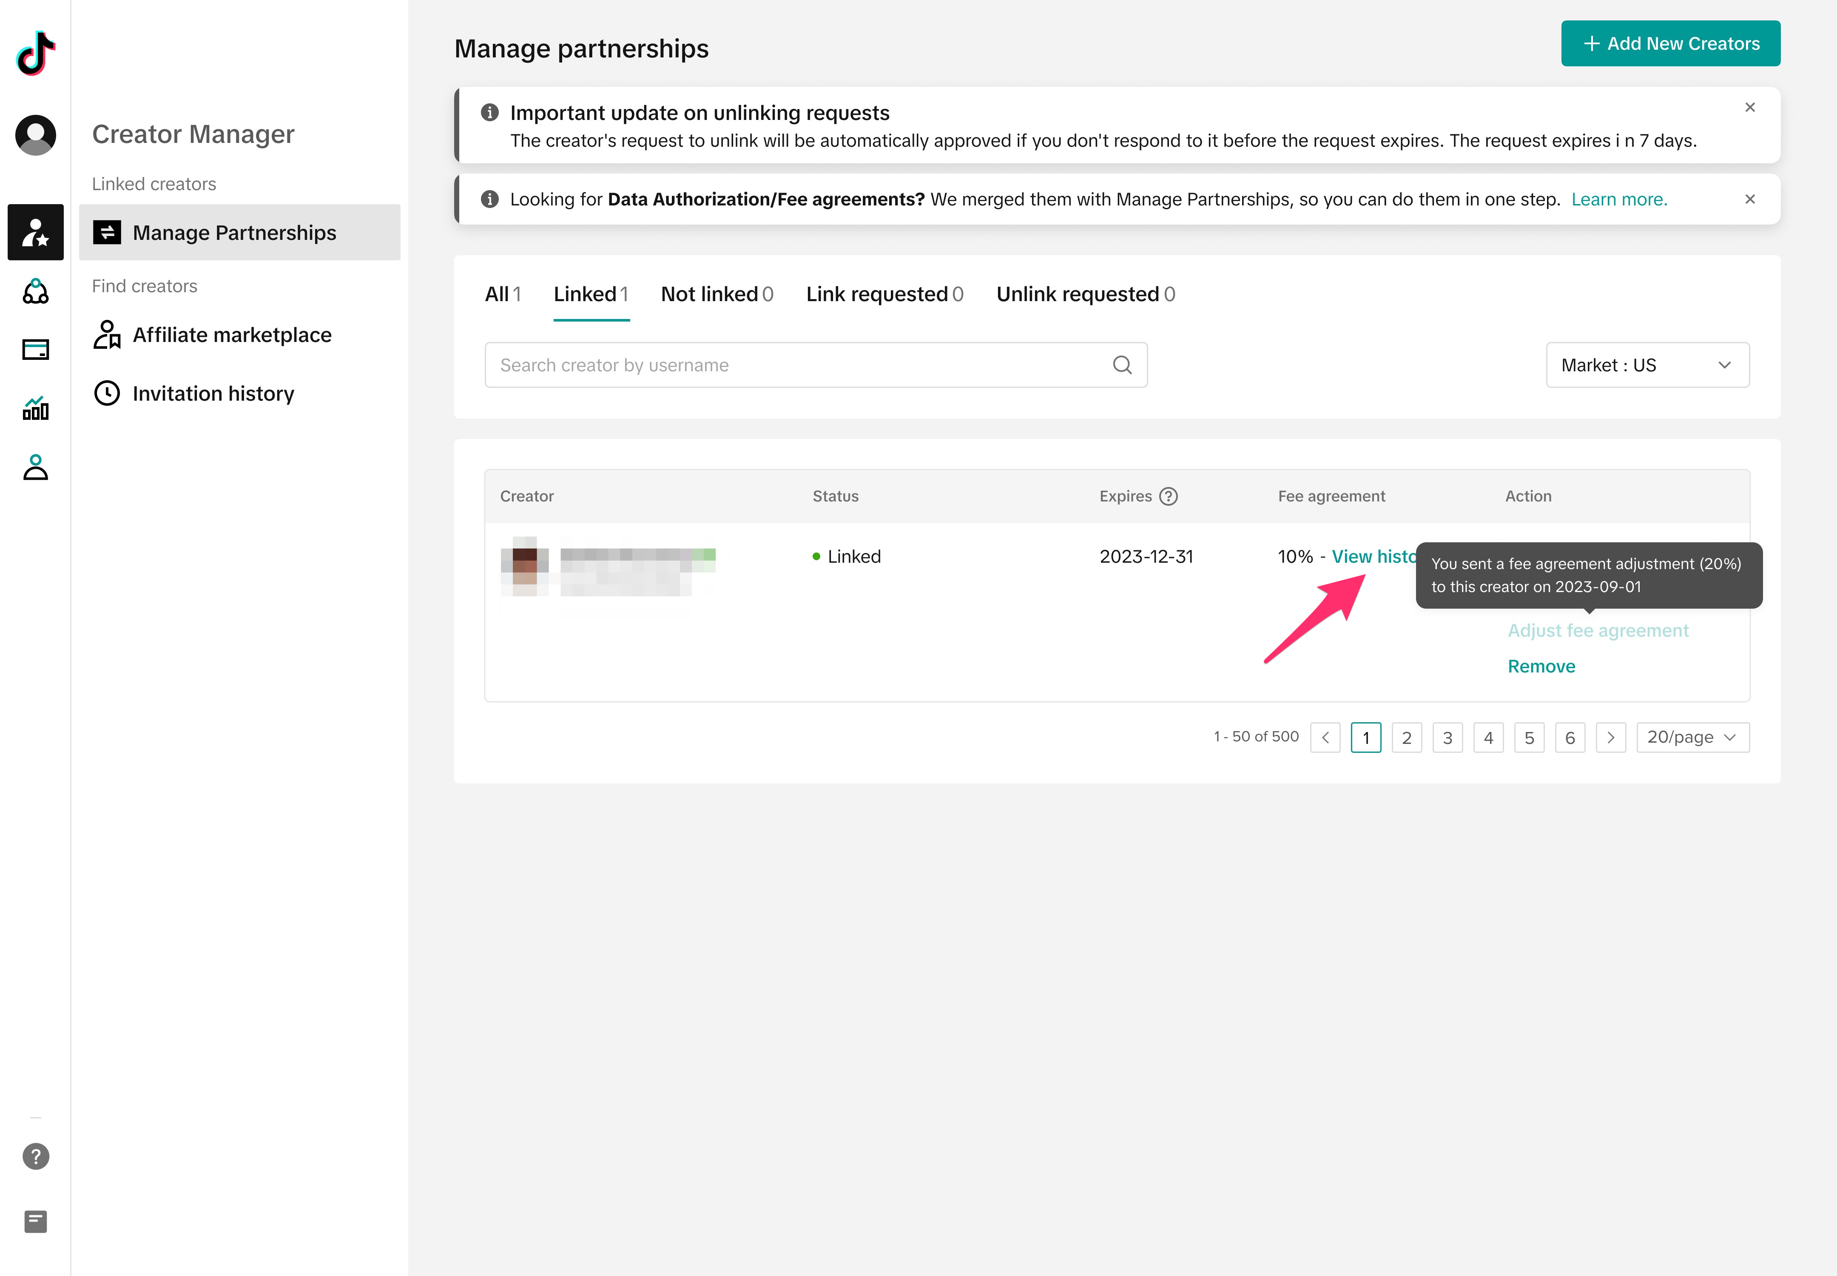Image resolution: width=1837 pixels, height=1276 pixels.
Task: Select the creator manager star-person sidebar icon
Action: coord(35,232)
